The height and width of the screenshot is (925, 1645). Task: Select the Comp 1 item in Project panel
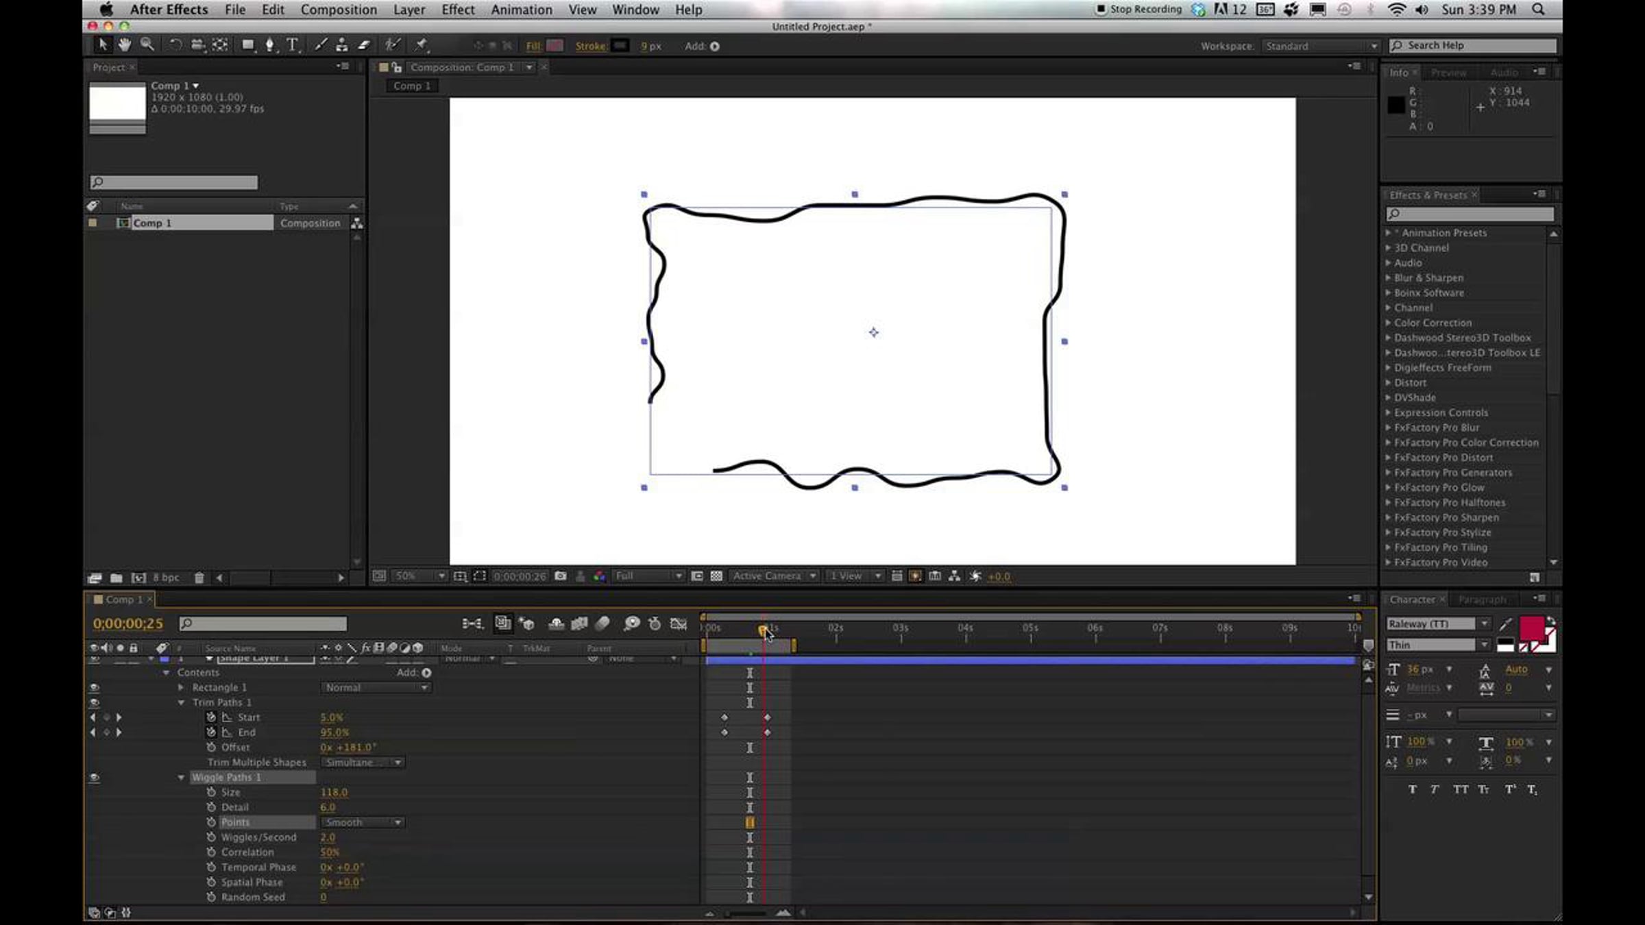tap(202, 223)
